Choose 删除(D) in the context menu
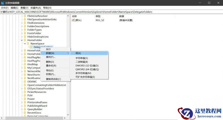Image resolution: width=223 pixels, height=120 pixels. (x=56, y=62)
